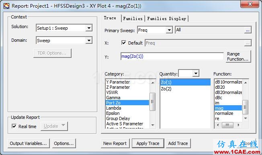Image resolution: width=262 pixels, height=155 pixels.
Task: Click Function list scroll-down arrow
Action: point(246,118)
